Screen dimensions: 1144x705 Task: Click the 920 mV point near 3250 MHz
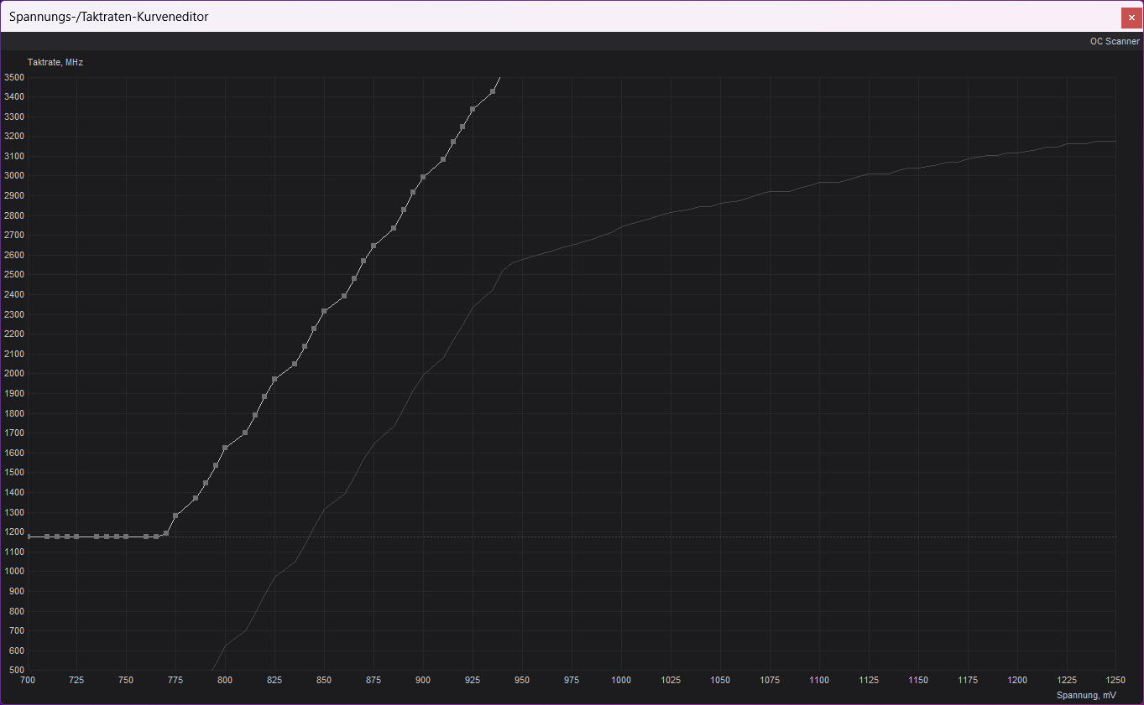462,127
